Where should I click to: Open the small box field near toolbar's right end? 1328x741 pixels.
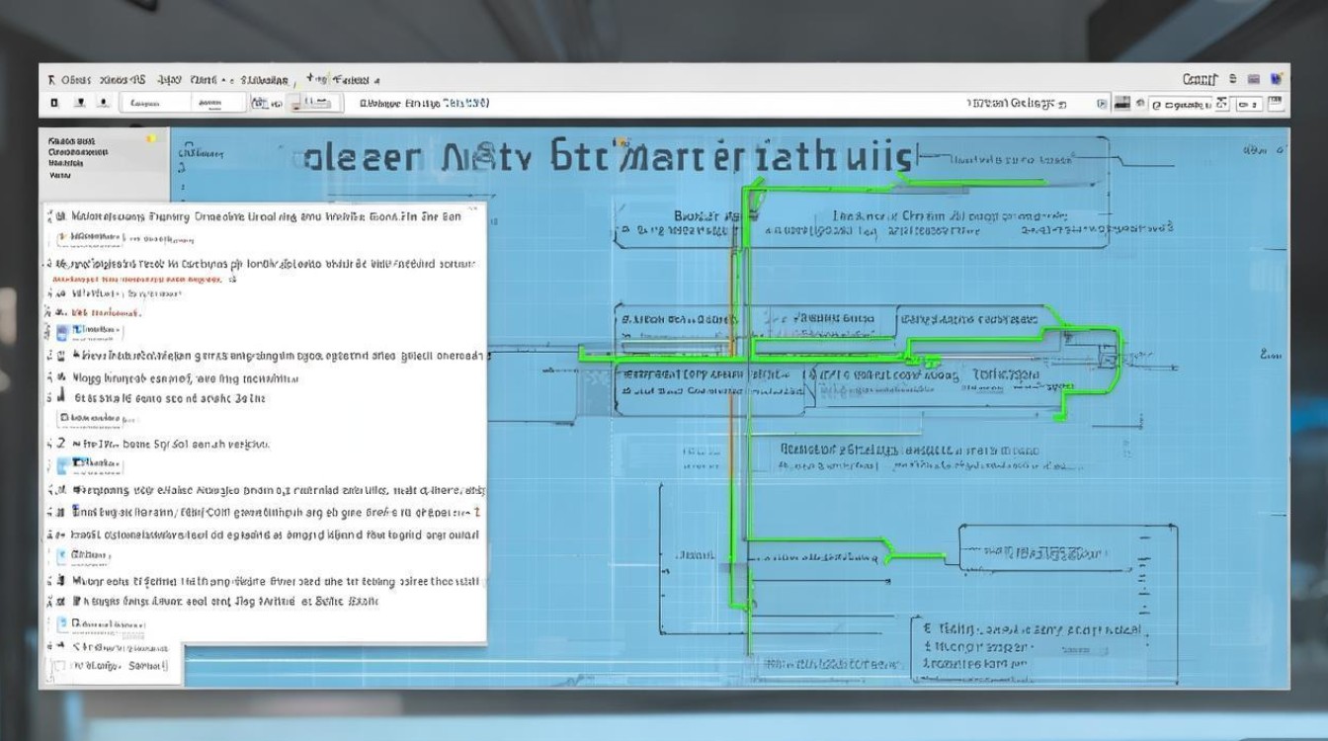click(1249, 103)
